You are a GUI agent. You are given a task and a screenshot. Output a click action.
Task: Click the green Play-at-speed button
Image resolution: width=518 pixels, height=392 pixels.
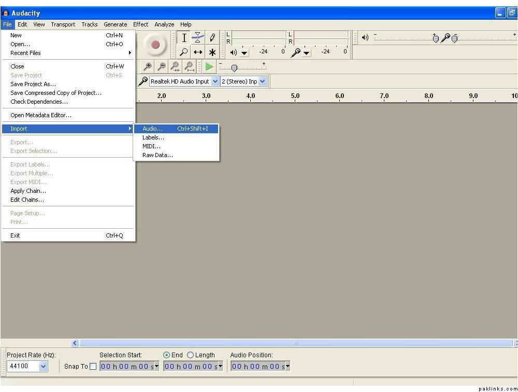(x=209, y=66)
